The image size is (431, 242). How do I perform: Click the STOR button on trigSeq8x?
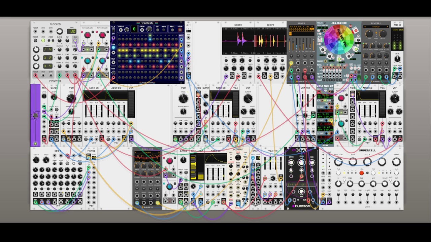coord(180,30)
